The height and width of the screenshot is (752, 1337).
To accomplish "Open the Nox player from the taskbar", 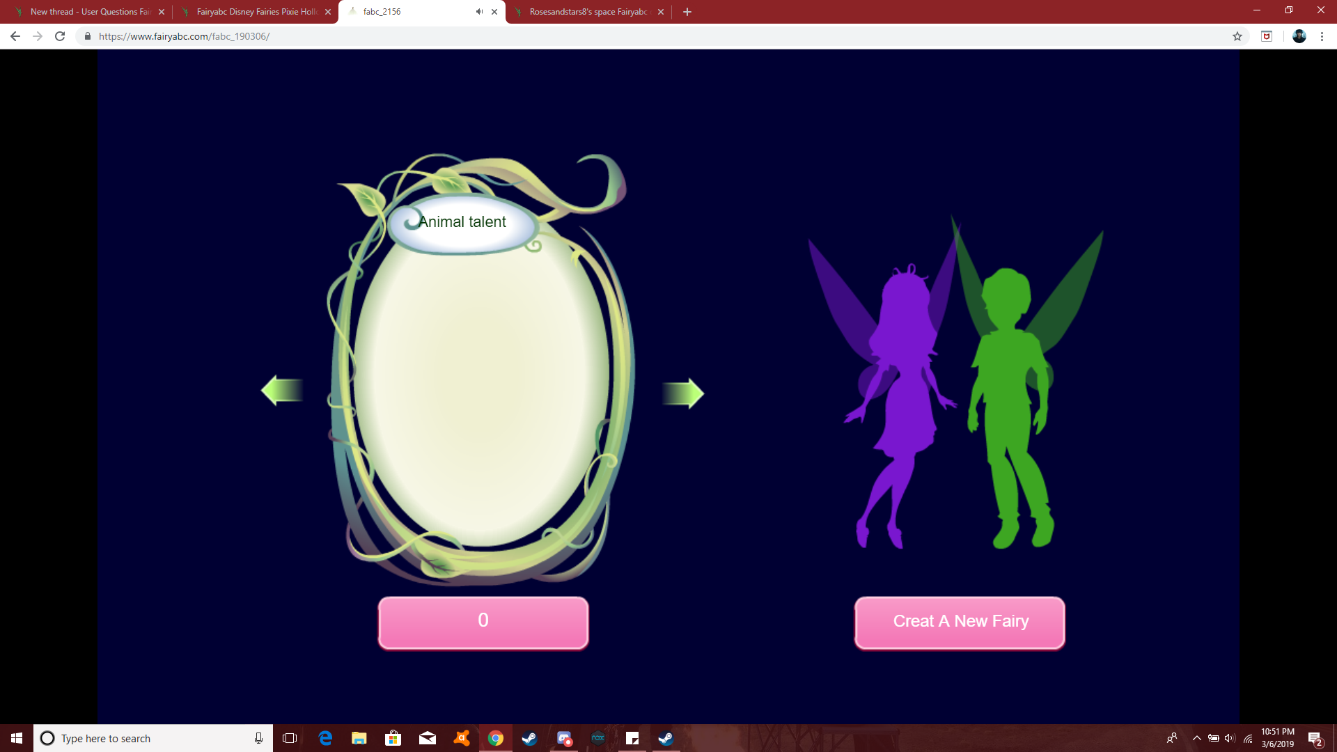I will pos(598,738).
